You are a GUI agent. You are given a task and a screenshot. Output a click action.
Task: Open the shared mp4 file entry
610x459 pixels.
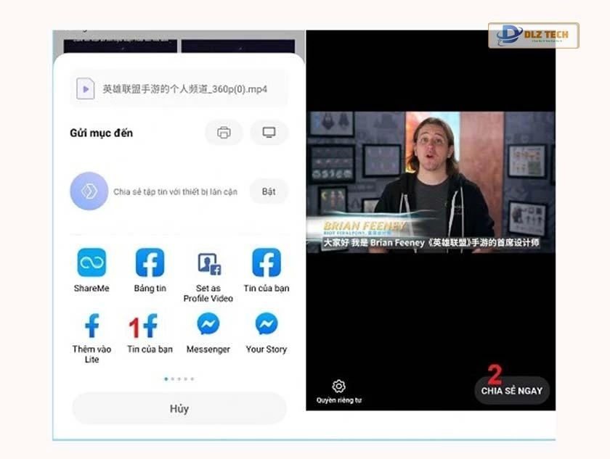pyautogui.click(x=179, y=87)
